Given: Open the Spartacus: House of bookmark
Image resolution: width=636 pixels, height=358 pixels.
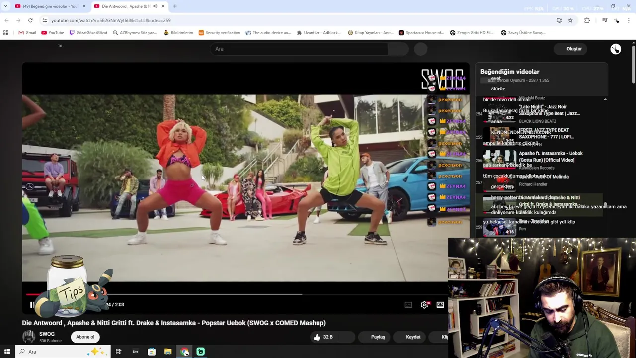Looking at the screenshot, I should pos(421,33).
